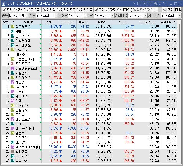Screen dimensions: 183x166
Task: Click stock name 씨아이에스
Action: [x=23, y=78]
